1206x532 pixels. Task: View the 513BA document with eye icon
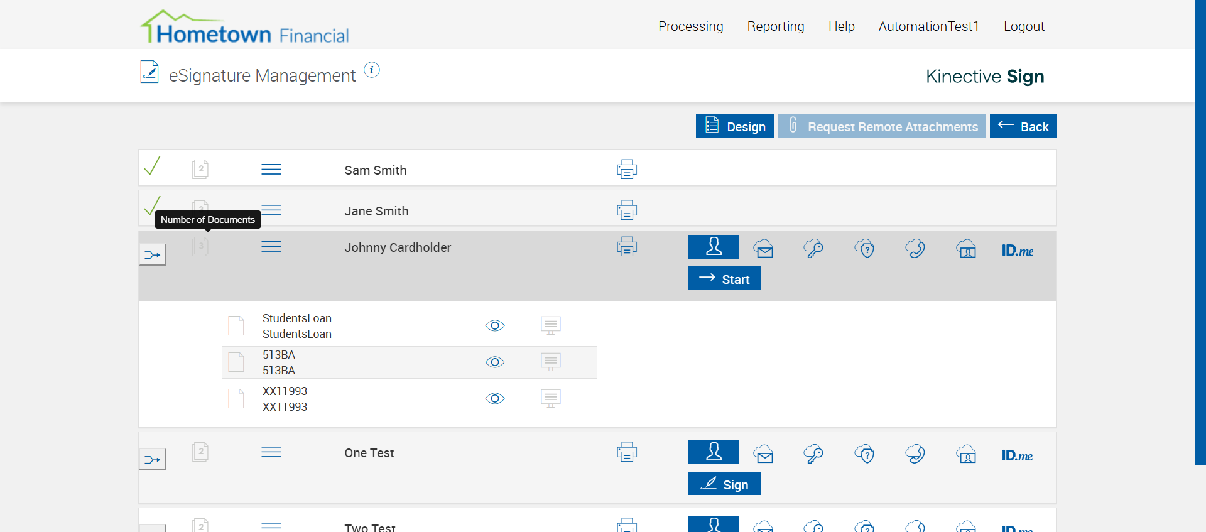click(495, 362)
